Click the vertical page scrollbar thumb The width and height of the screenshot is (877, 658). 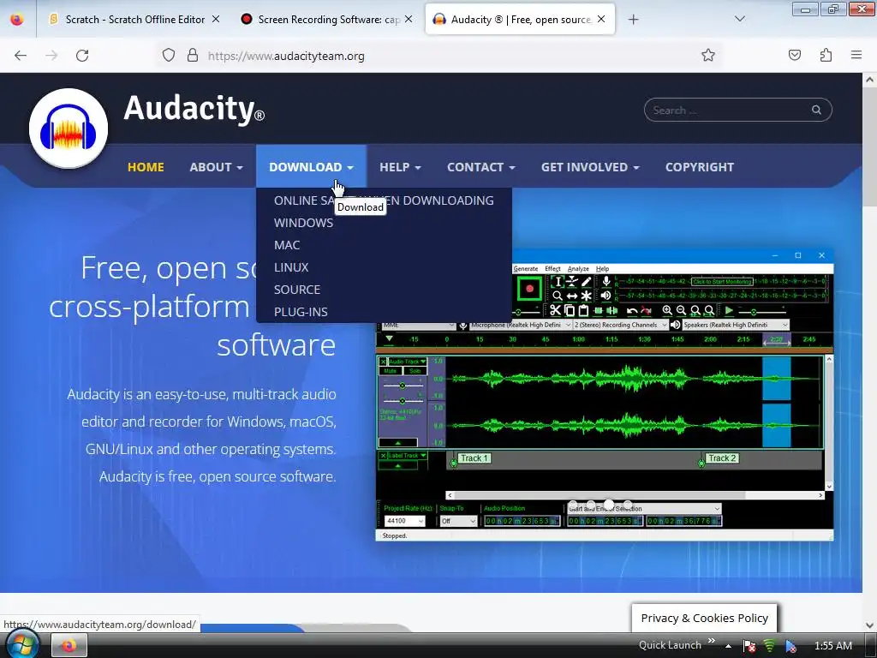[869, 146]
